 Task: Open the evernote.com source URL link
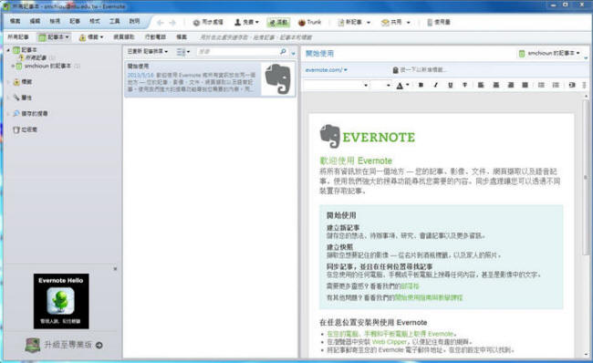(326, 70)
